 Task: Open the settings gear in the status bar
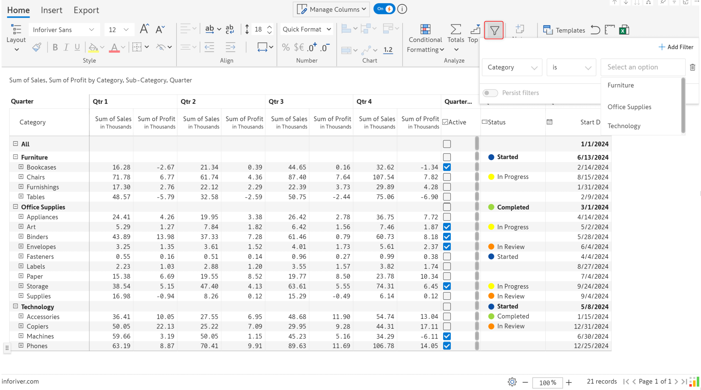tap(512, 382)
